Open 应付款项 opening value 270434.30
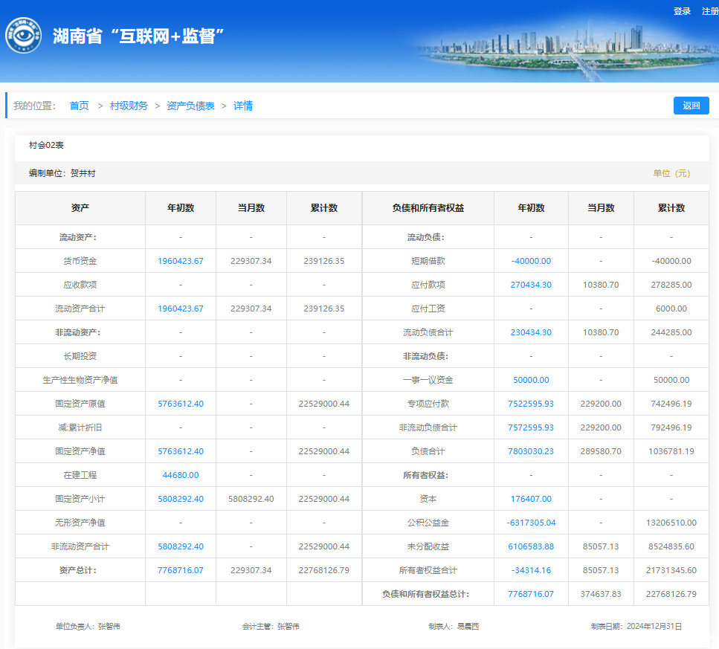Screen dimensions: 719x649 (x=531, y=285)
